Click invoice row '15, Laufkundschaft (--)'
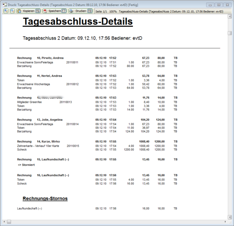234x226 pixels. [x=97, y=159]
